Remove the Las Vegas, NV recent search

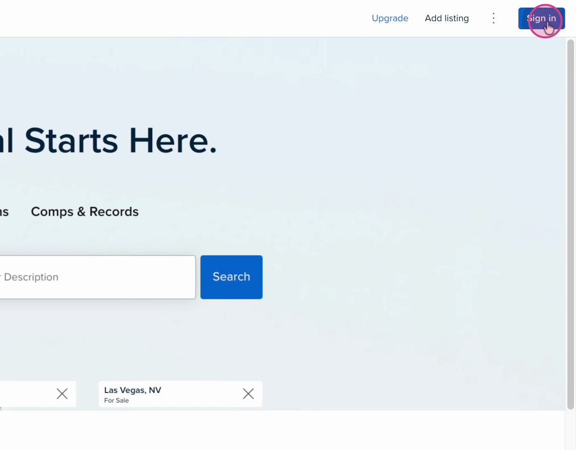pos(248,394)
